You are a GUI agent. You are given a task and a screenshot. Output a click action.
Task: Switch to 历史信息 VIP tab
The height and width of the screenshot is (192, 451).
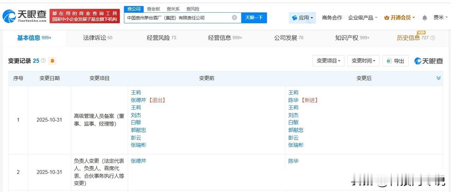413,38
